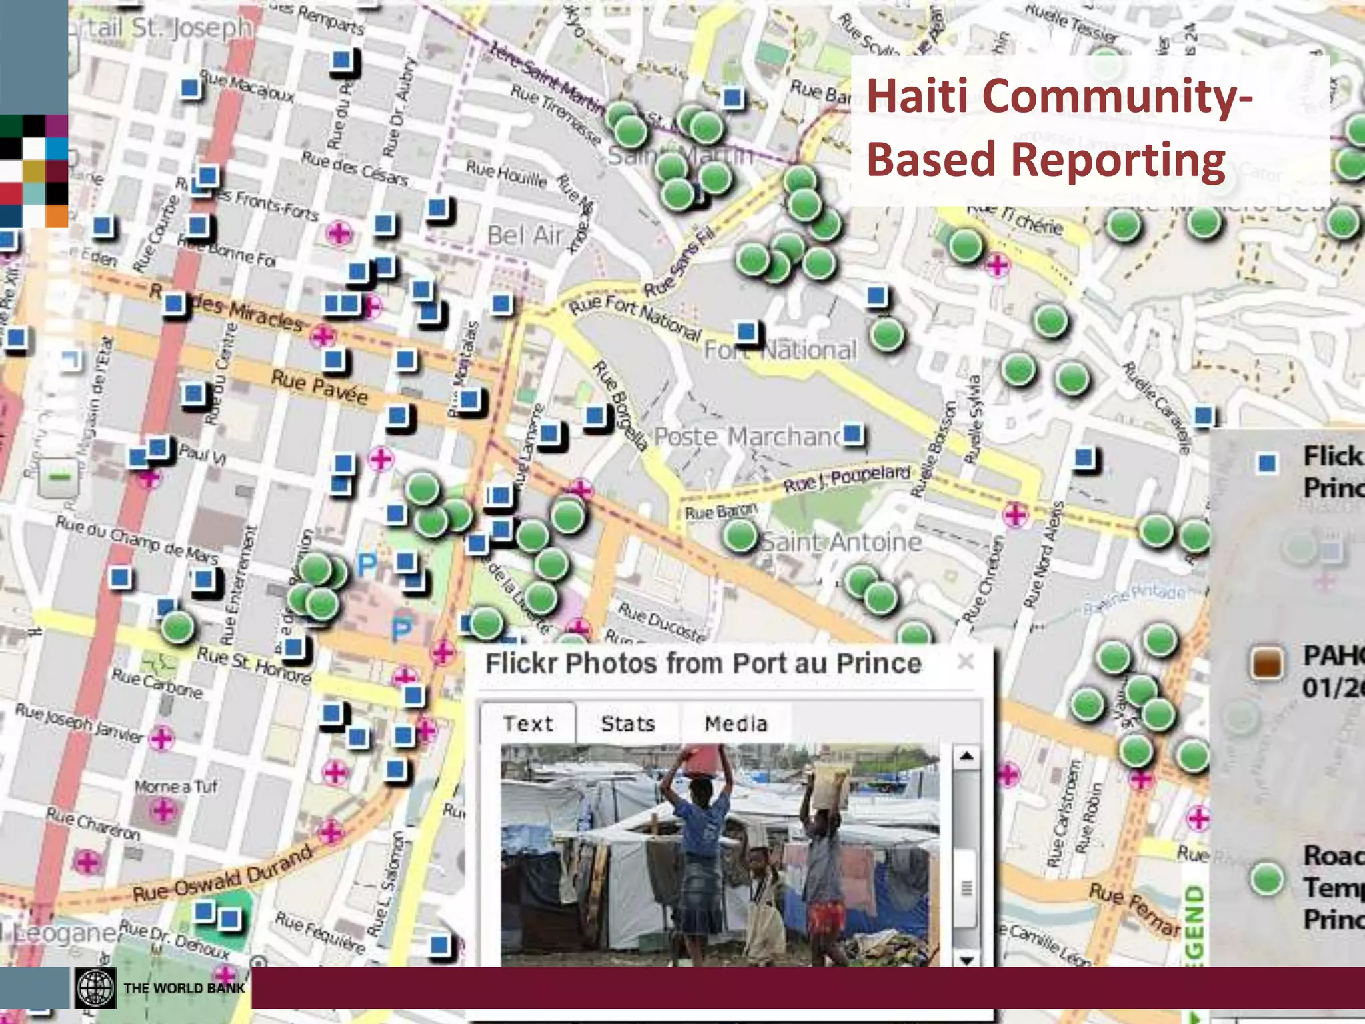Select green marker left of Rue St. Honoré label
The height and width of the screenshot is (1024, 1365).
178,627
